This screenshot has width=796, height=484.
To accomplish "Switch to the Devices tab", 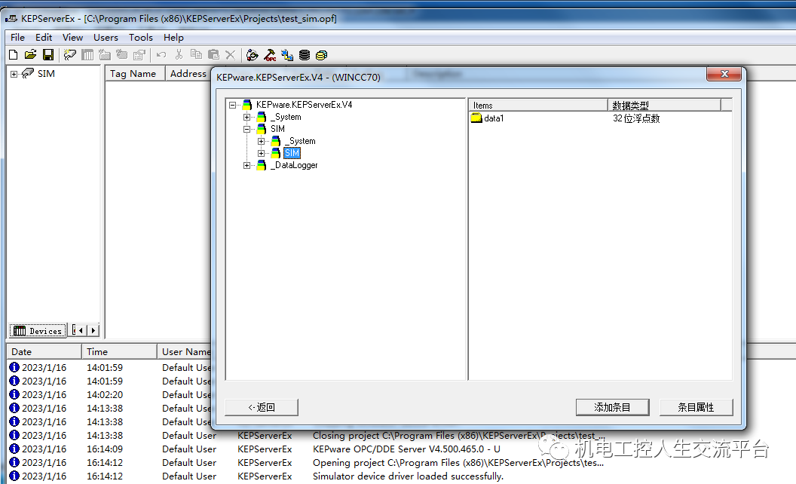I will [38, 331].
